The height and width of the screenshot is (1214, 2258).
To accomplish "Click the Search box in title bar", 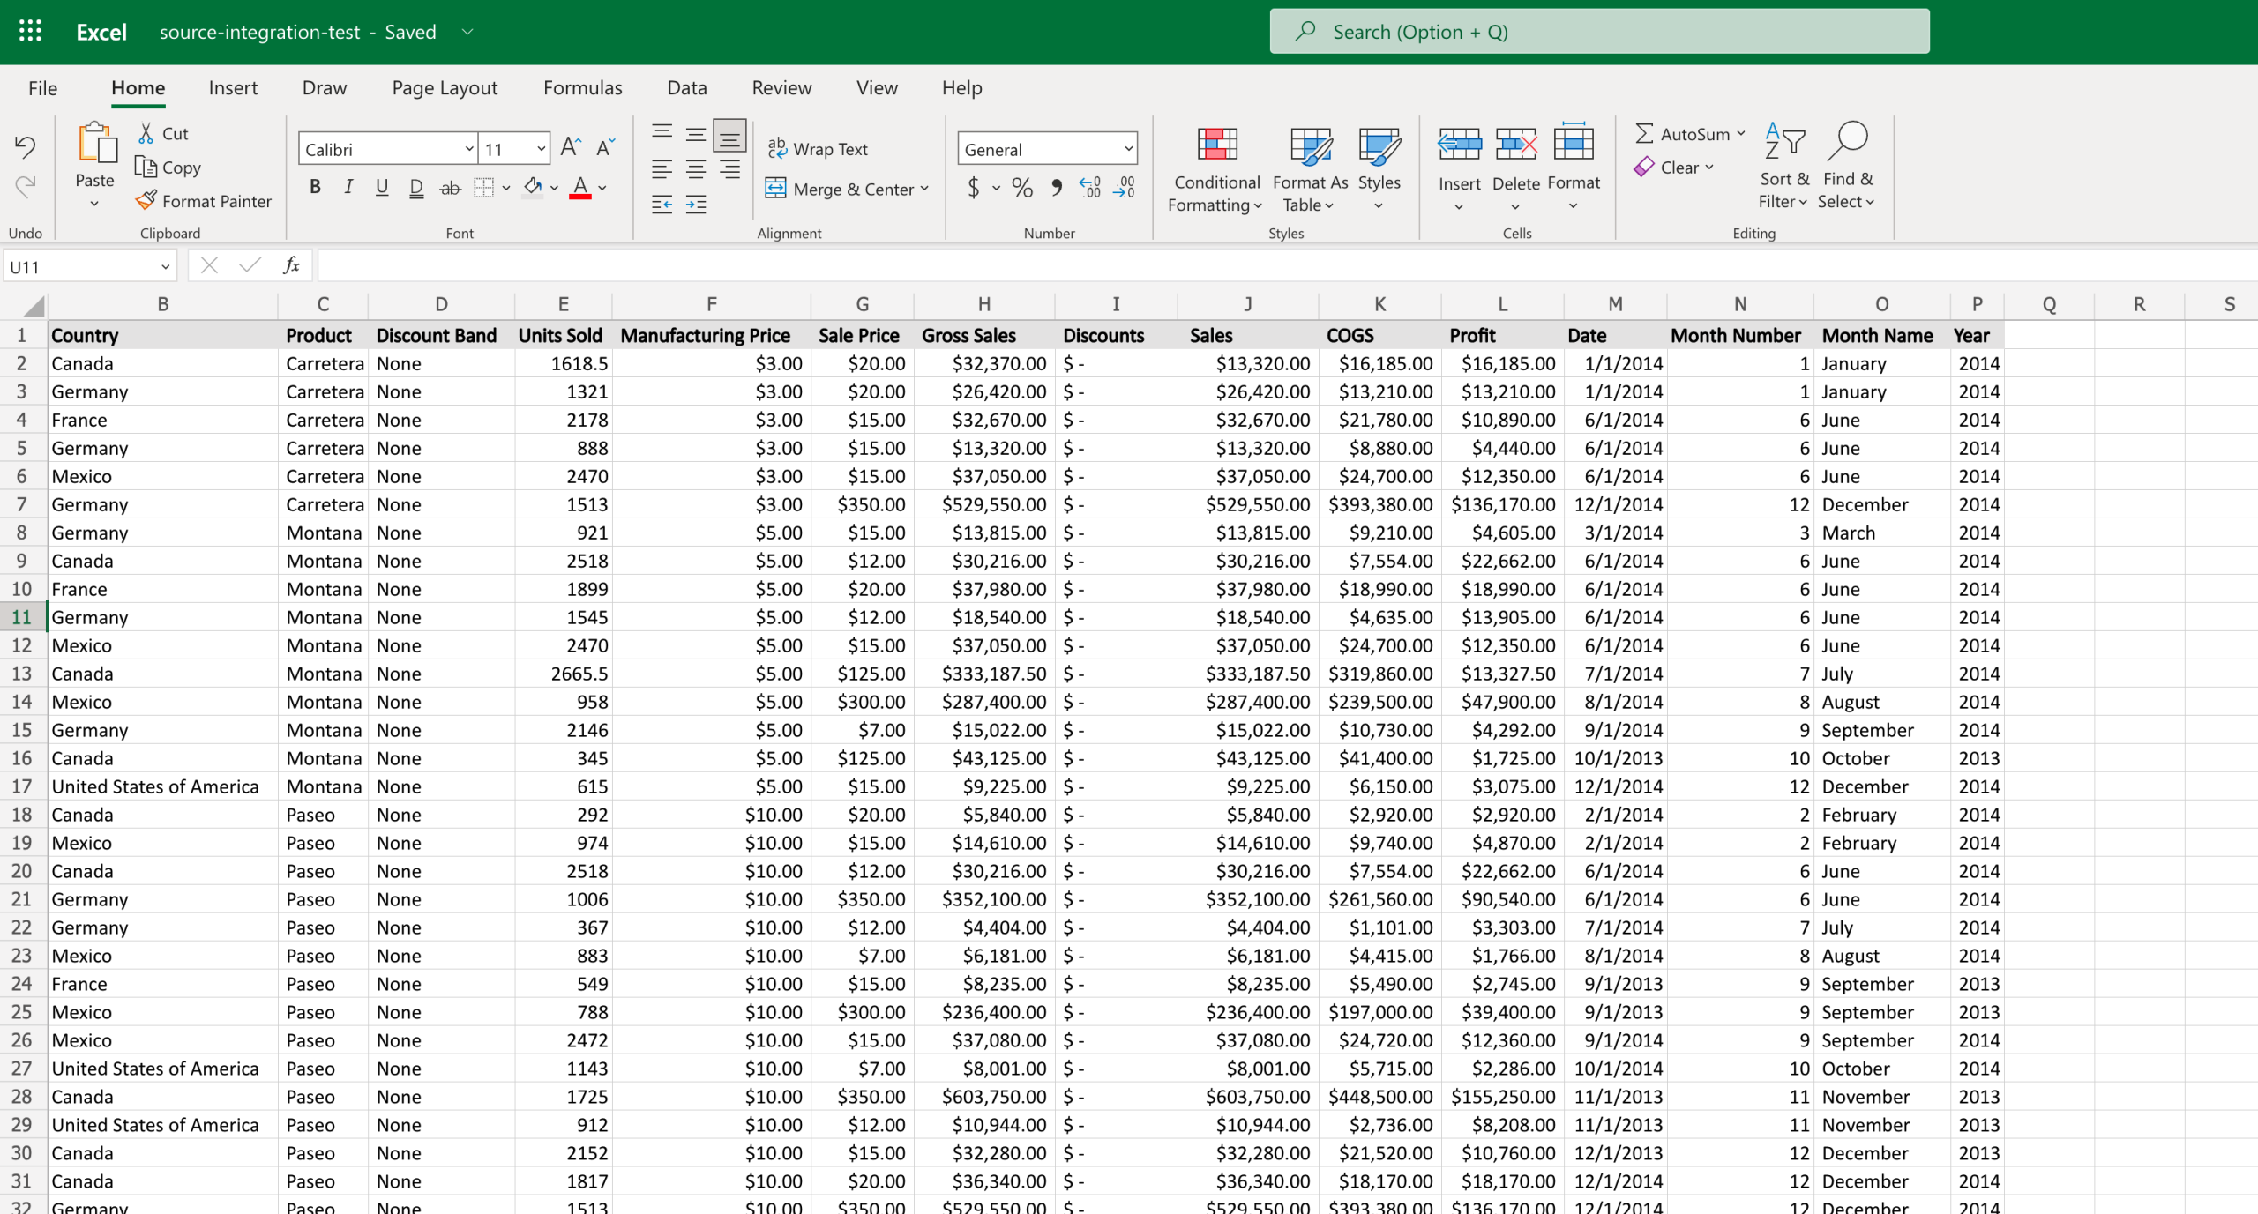I will (1598, 32).
